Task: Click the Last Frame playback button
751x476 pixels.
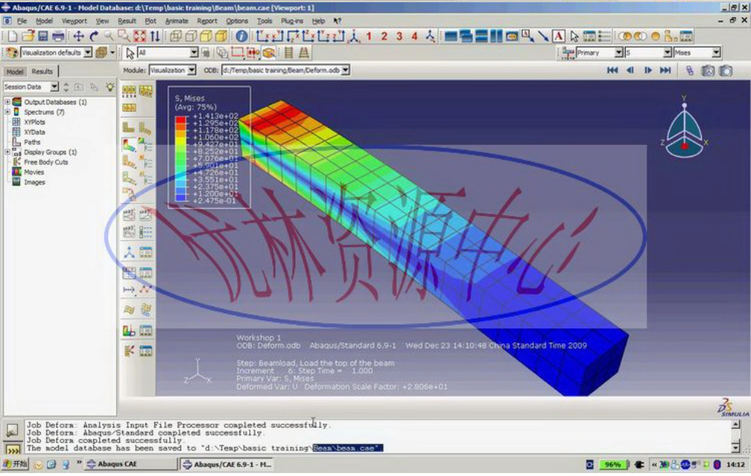Action: pyautogui.click(x=666, y=69)
